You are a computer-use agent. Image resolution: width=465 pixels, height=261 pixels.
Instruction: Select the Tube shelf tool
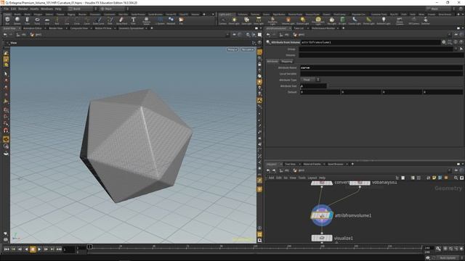(27, 21)
